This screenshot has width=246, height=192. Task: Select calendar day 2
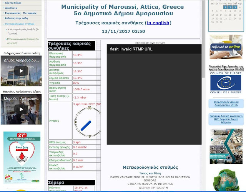point(230,7)
